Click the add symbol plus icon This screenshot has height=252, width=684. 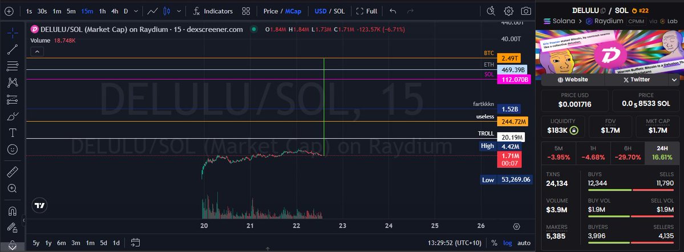pyautogui.click(x=9, y=11)
